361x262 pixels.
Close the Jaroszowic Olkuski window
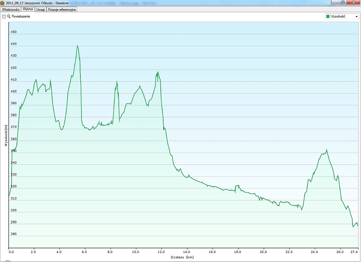[x=353, y=2]
